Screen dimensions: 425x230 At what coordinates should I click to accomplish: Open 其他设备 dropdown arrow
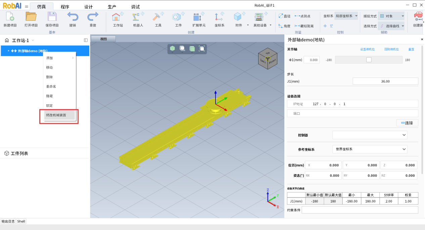point(270,25)
